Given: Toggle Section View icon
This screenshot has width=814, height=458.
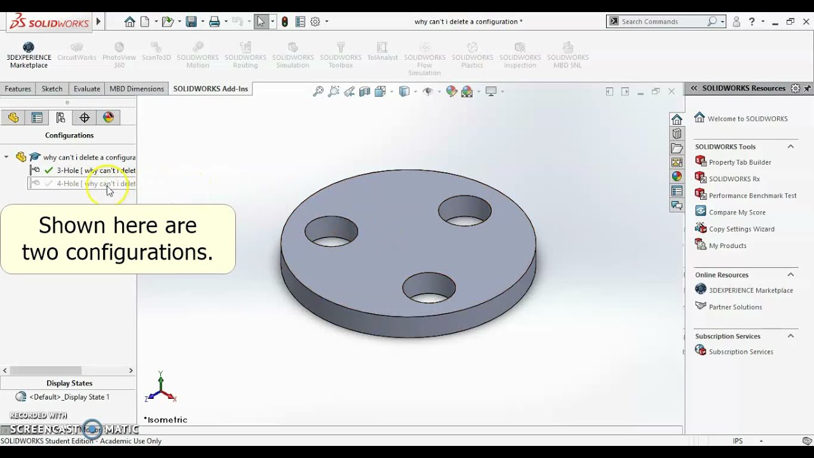Looking at the screenshot, I should click(x=364, y=92).
